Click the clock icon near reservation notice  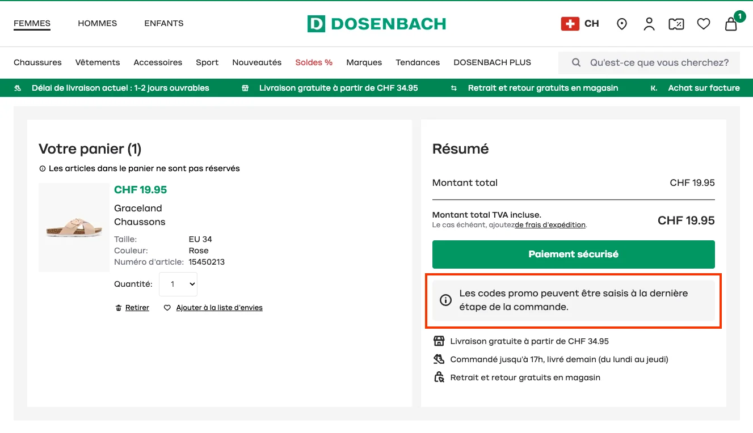(x=42, y=169)
